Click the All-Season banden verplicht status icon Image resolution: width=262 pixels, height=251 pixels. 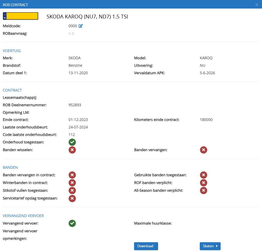click(204, 190)
